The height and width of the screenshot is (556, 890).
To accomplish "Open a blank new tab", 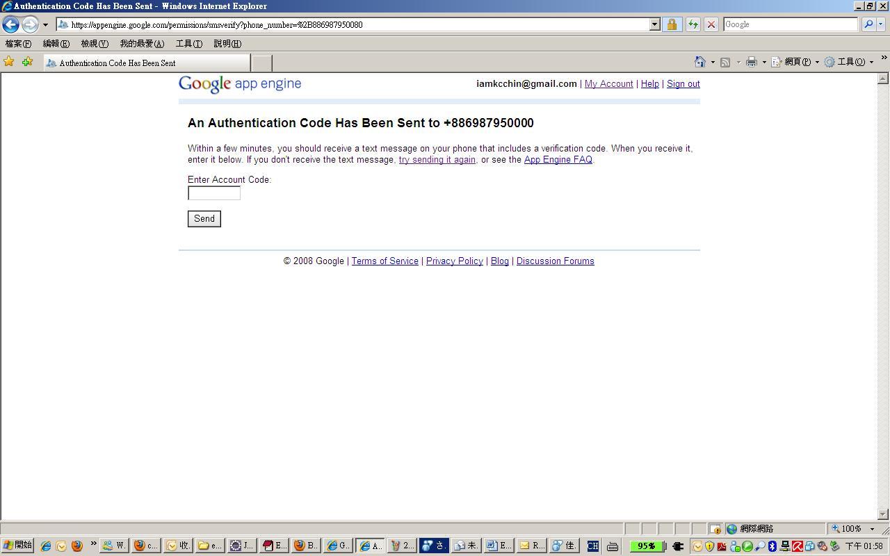I will pos(261,63).
